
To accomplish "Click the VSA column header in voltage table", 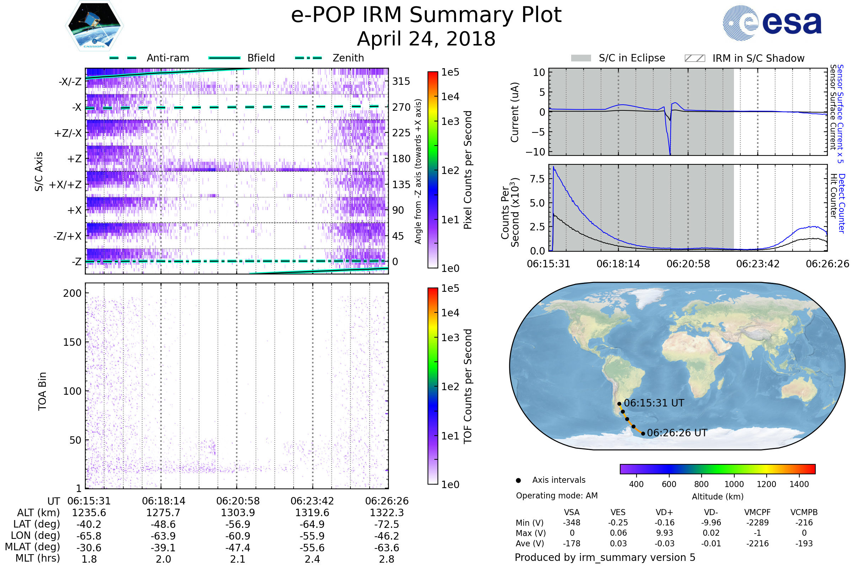I will coord(572,512).
